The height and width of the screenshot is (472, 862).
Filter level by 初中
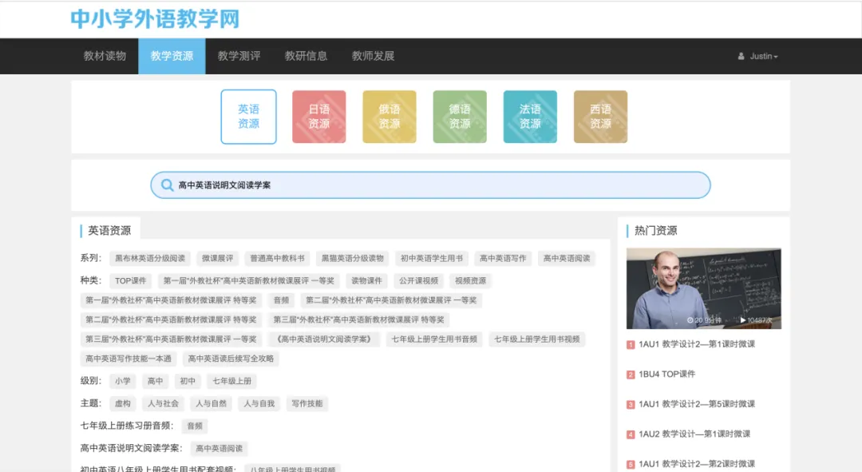[188, 381]
